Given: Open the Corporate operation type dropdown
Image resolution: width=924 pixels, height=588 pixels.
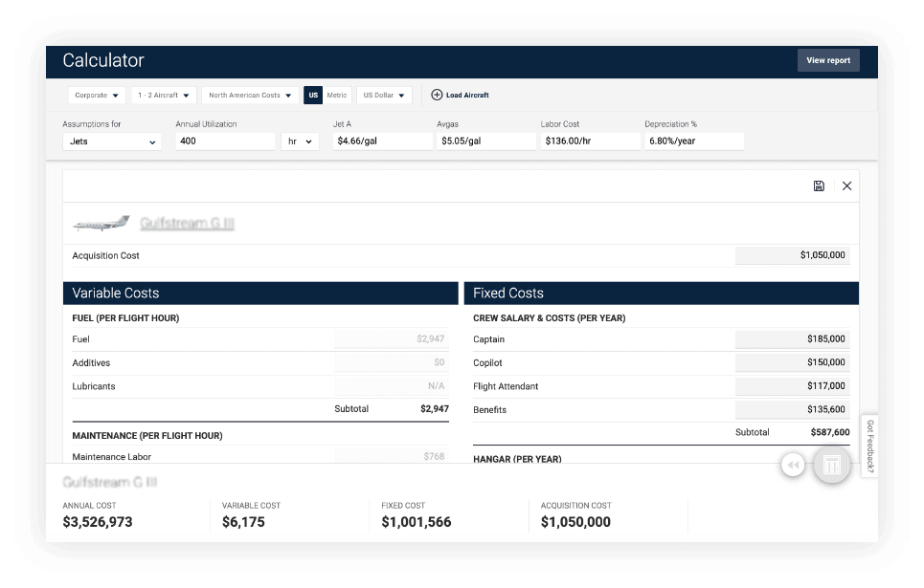Looking at the screenshot, I should [98, 95].
